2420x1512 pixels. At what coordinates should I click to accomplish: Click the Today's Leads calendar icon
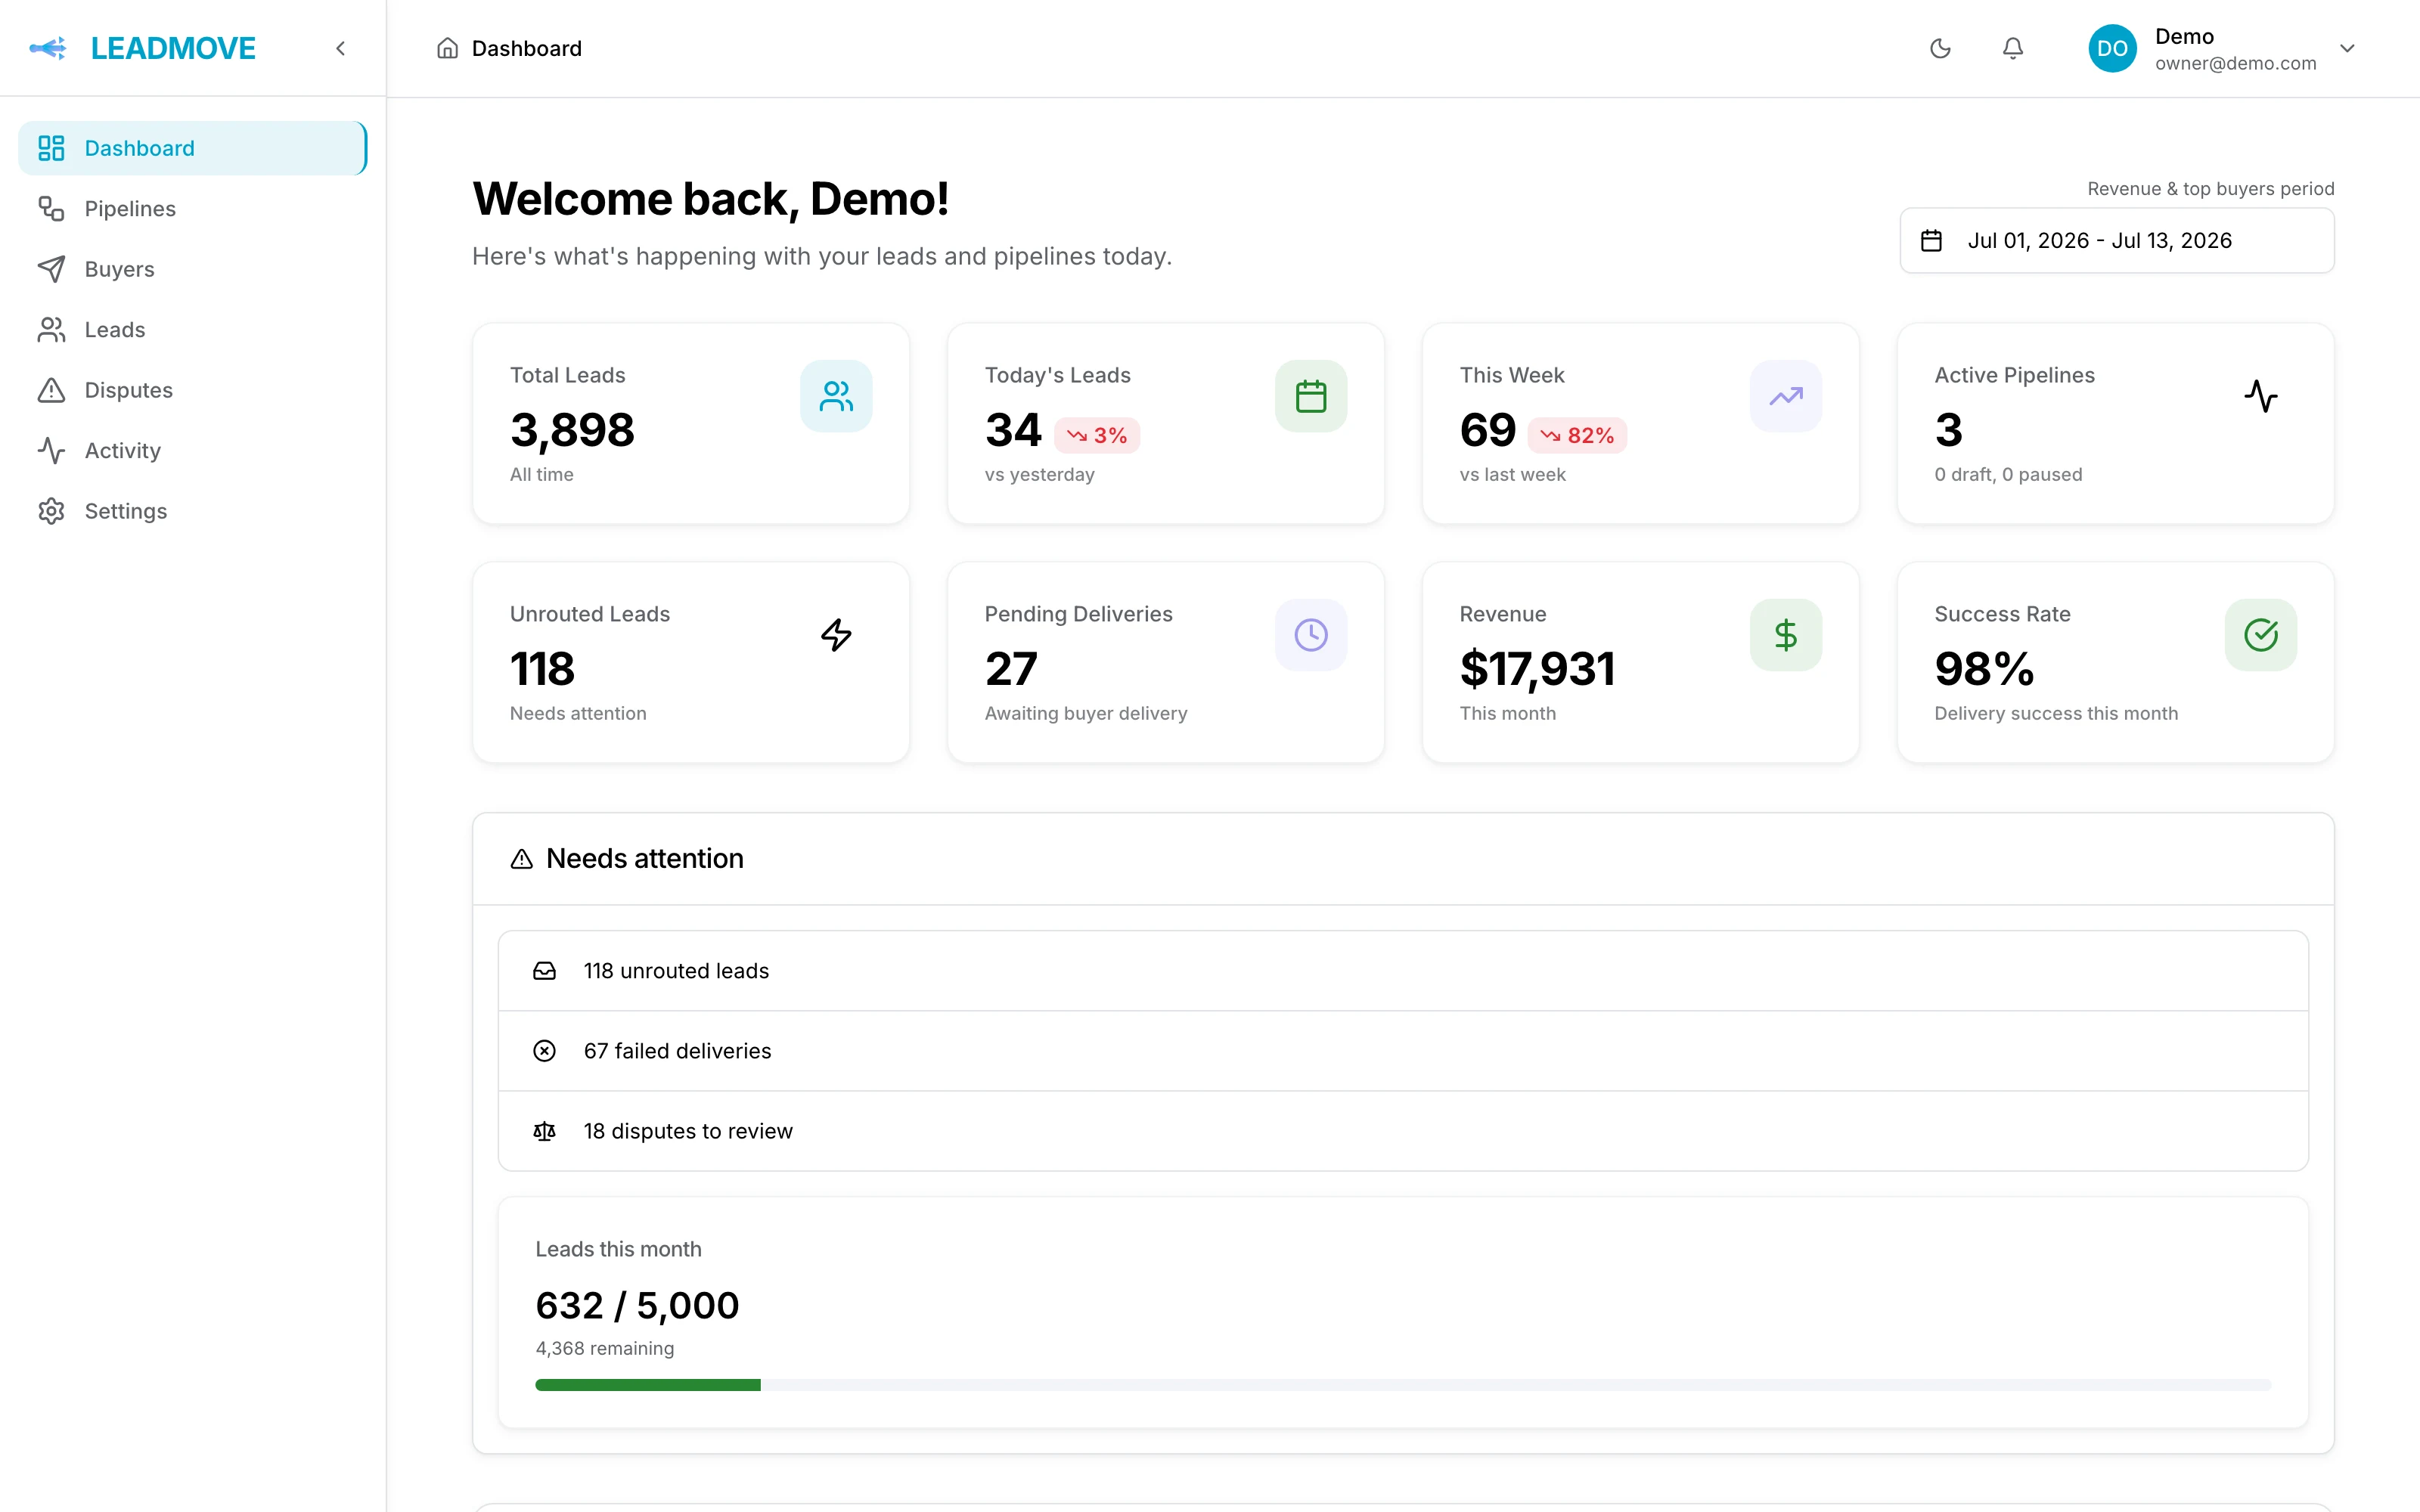1310,396
